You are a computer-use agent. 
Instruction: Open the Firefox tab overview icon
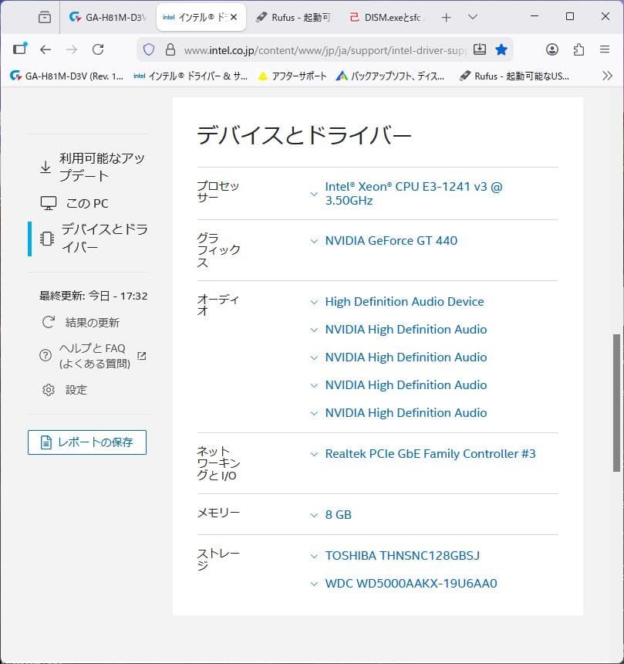45,17
